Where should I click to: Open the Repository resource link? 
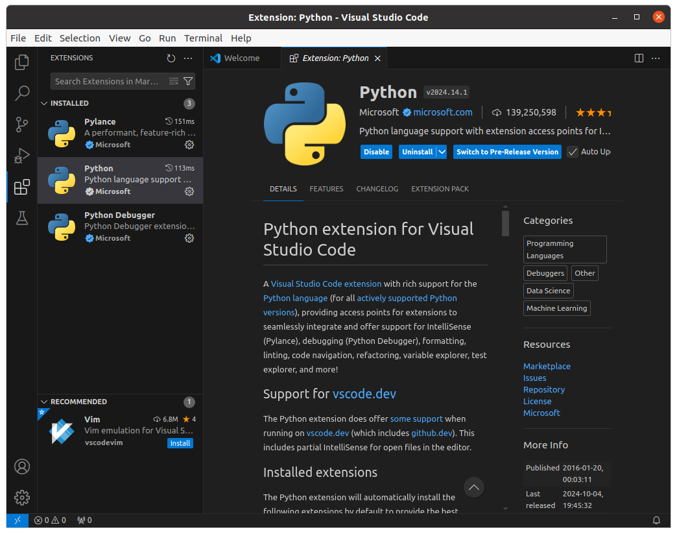[x=544, y=390]
